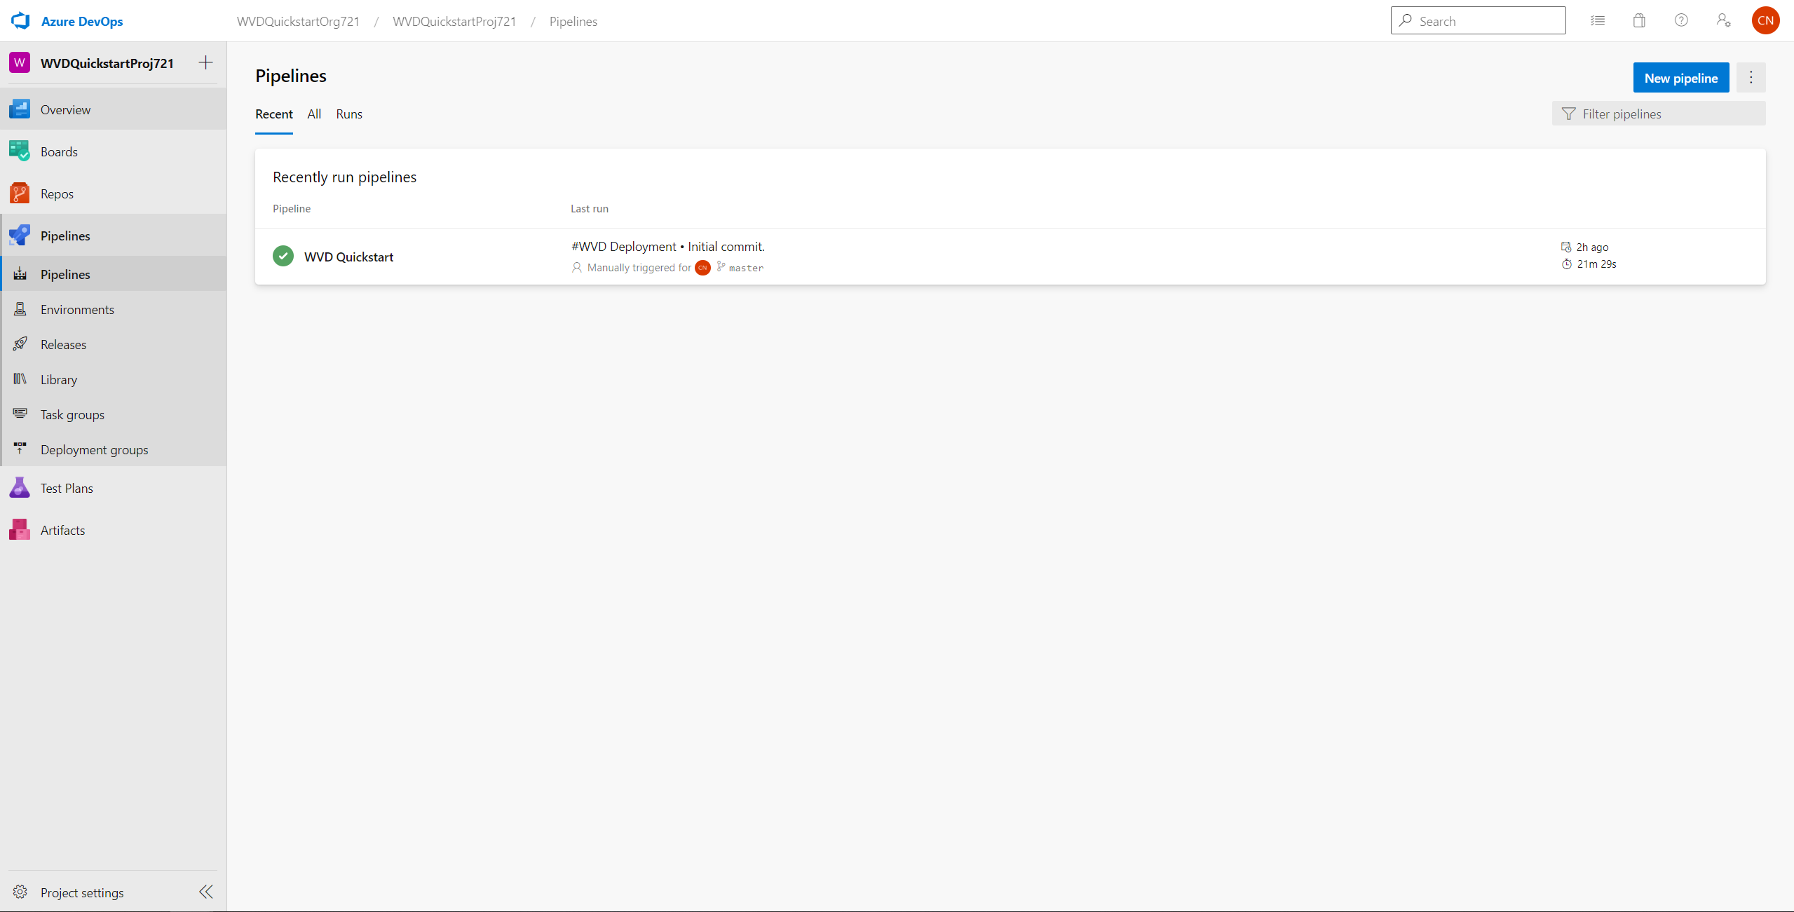Open WVD Quickstart pipeline
Image resolution: width=1794 pixels, height=912 pixels.
point(349,256)
